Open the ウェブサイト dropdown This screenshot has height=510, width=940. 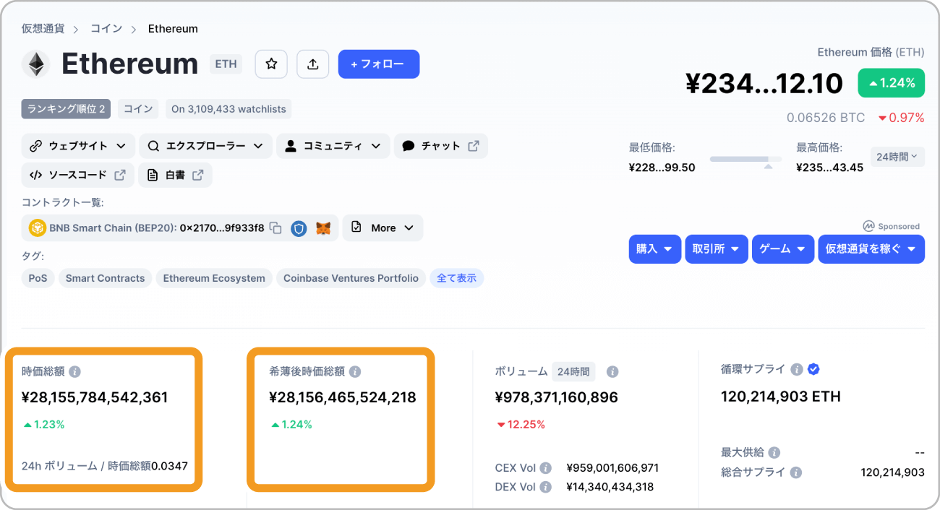78,146
